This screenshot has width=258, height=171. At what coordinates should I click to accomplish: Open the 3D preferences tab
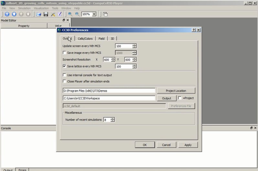tap(112, 39)
